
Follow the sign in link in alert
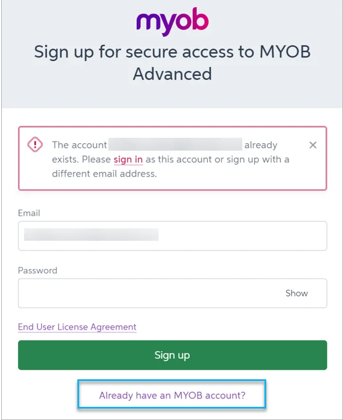[x=128, y=159]
